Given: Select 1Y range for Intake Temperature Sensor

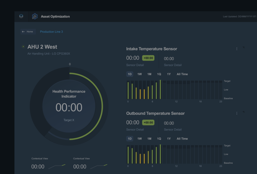Looking at the screenshot, I should pos(169,74).
